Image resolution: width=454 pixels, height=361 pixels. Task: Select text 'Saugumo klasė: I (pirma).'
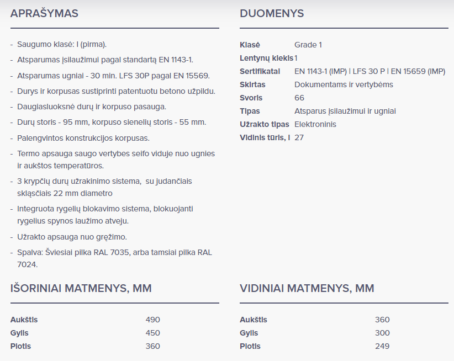click(x=62, y=44)
